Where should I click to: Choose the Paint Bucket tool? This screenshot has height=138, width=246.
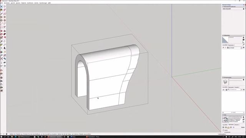[x=2, y=10]
